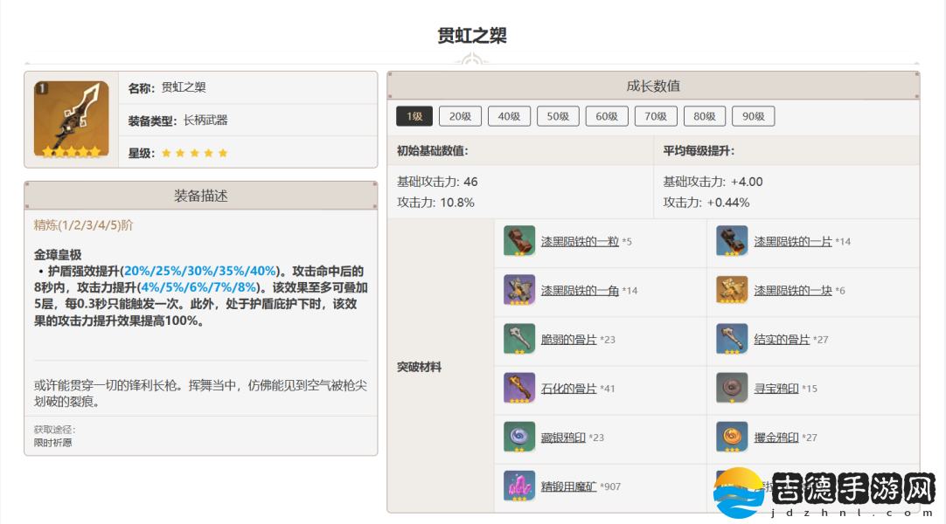Click the 藏银鸦印 insignia icon
946x524 pixels.
coord(519,437)
